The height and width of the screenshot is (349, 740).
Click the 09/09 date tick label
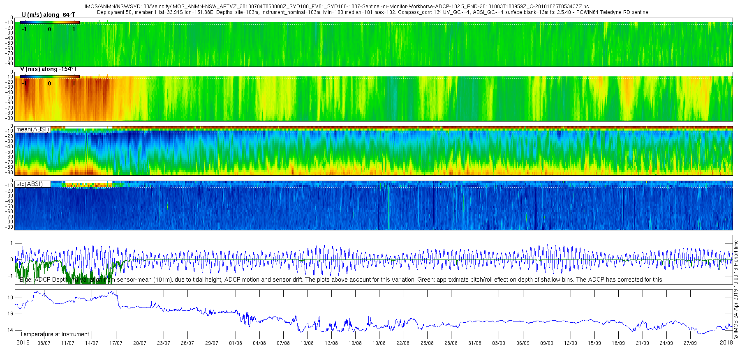(547, 343)
